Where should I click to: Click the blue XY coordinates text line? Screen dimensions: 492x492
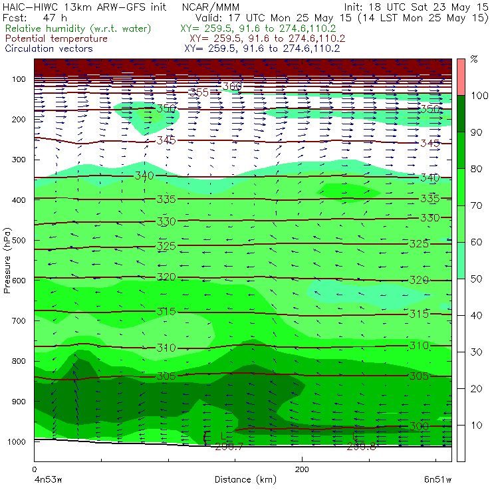(262, 49)
